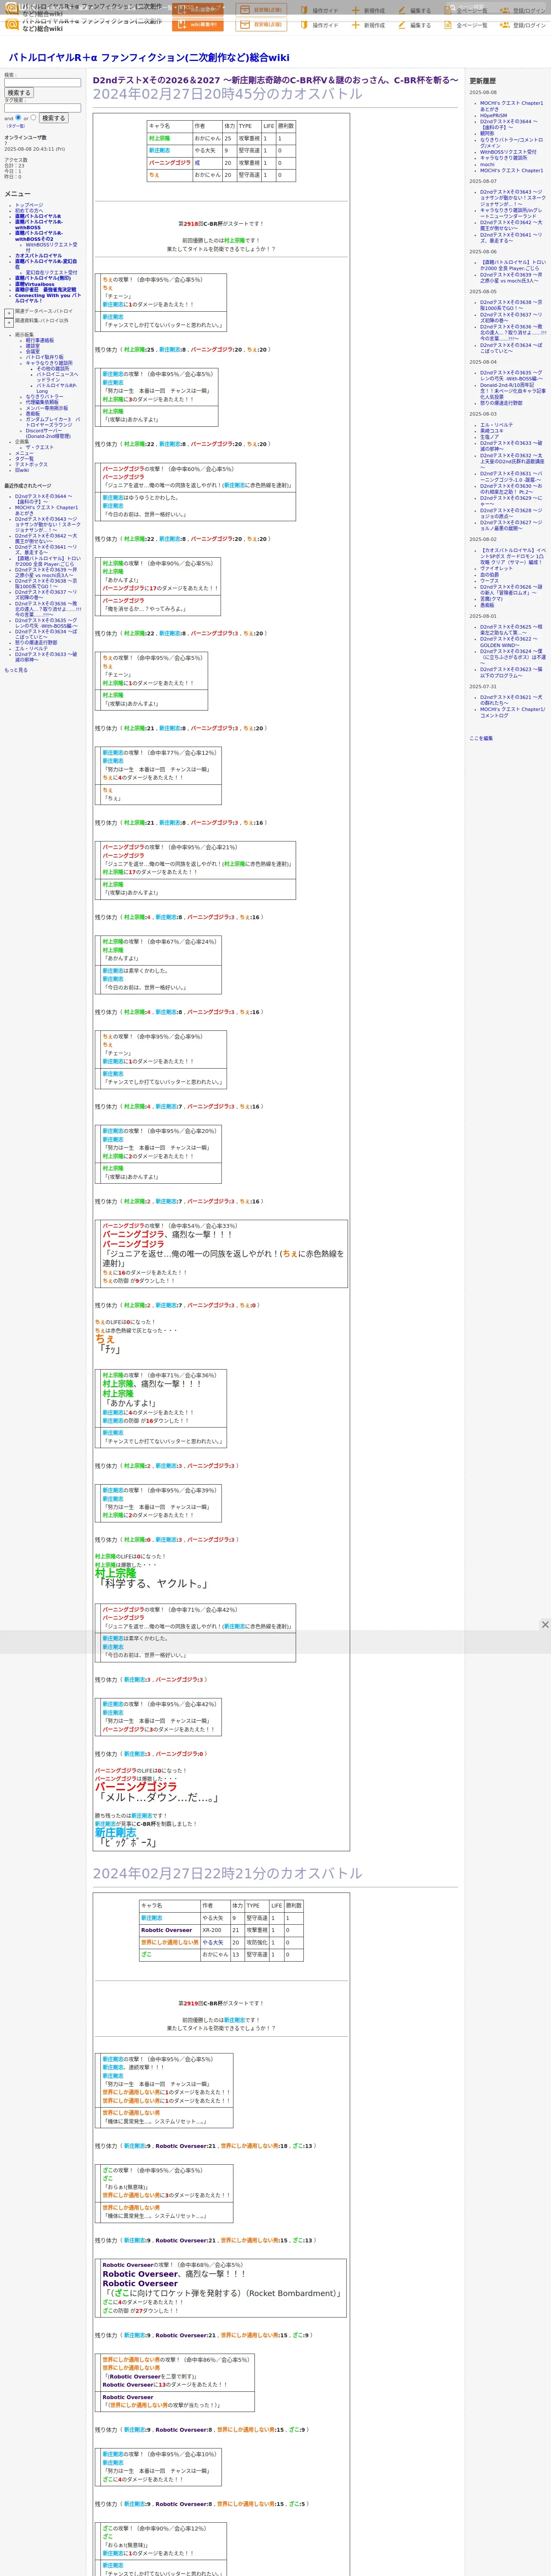The image size is (551, 2576).
Task: Focus the keyword search input field
Action: (x=42, y=83)
